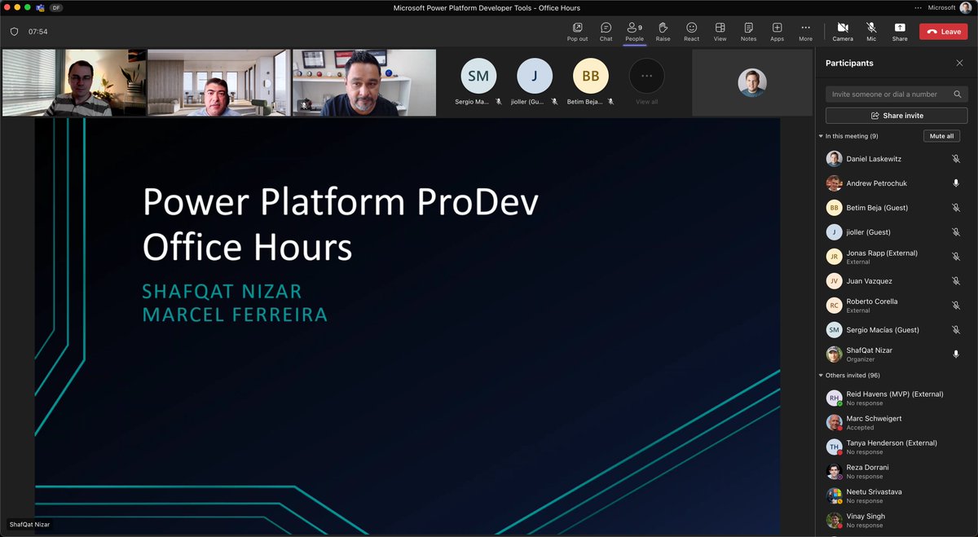Select Marc Schweigert invitee
The image size is (978, 537).
(x=896, y=422)
